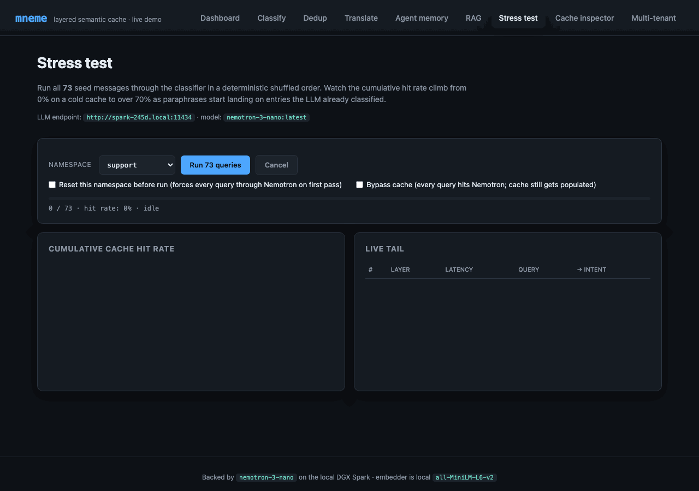The height and width of the screenshot is (491, 699).
Task: Click the mneme logo
Action: pyautogui.click(x=31, y=19)
